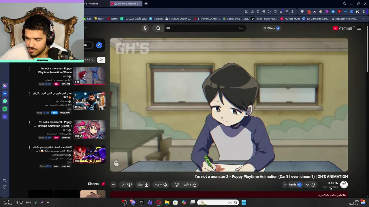Open the Netflix bookmark
The width and height of the screenshot is (369, 207).
click(x=113, y=19)
